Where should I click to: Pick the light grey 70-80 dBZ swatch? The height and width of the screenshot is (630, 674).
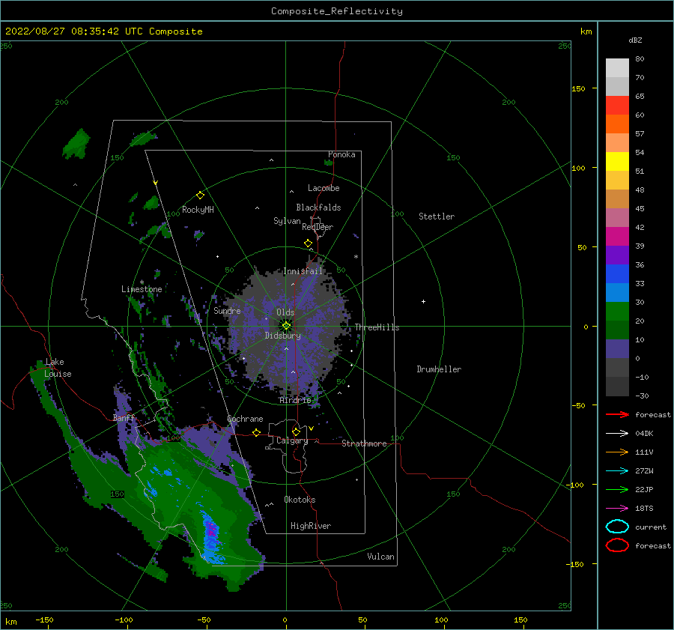tap(617, 68)
